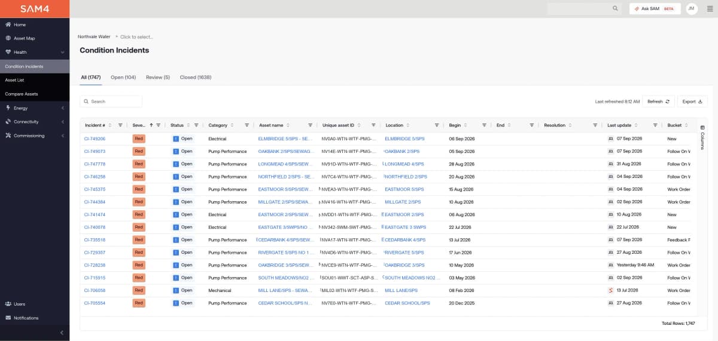
Task: Switch to the All (1747) tab
Action: click(91, 78)
